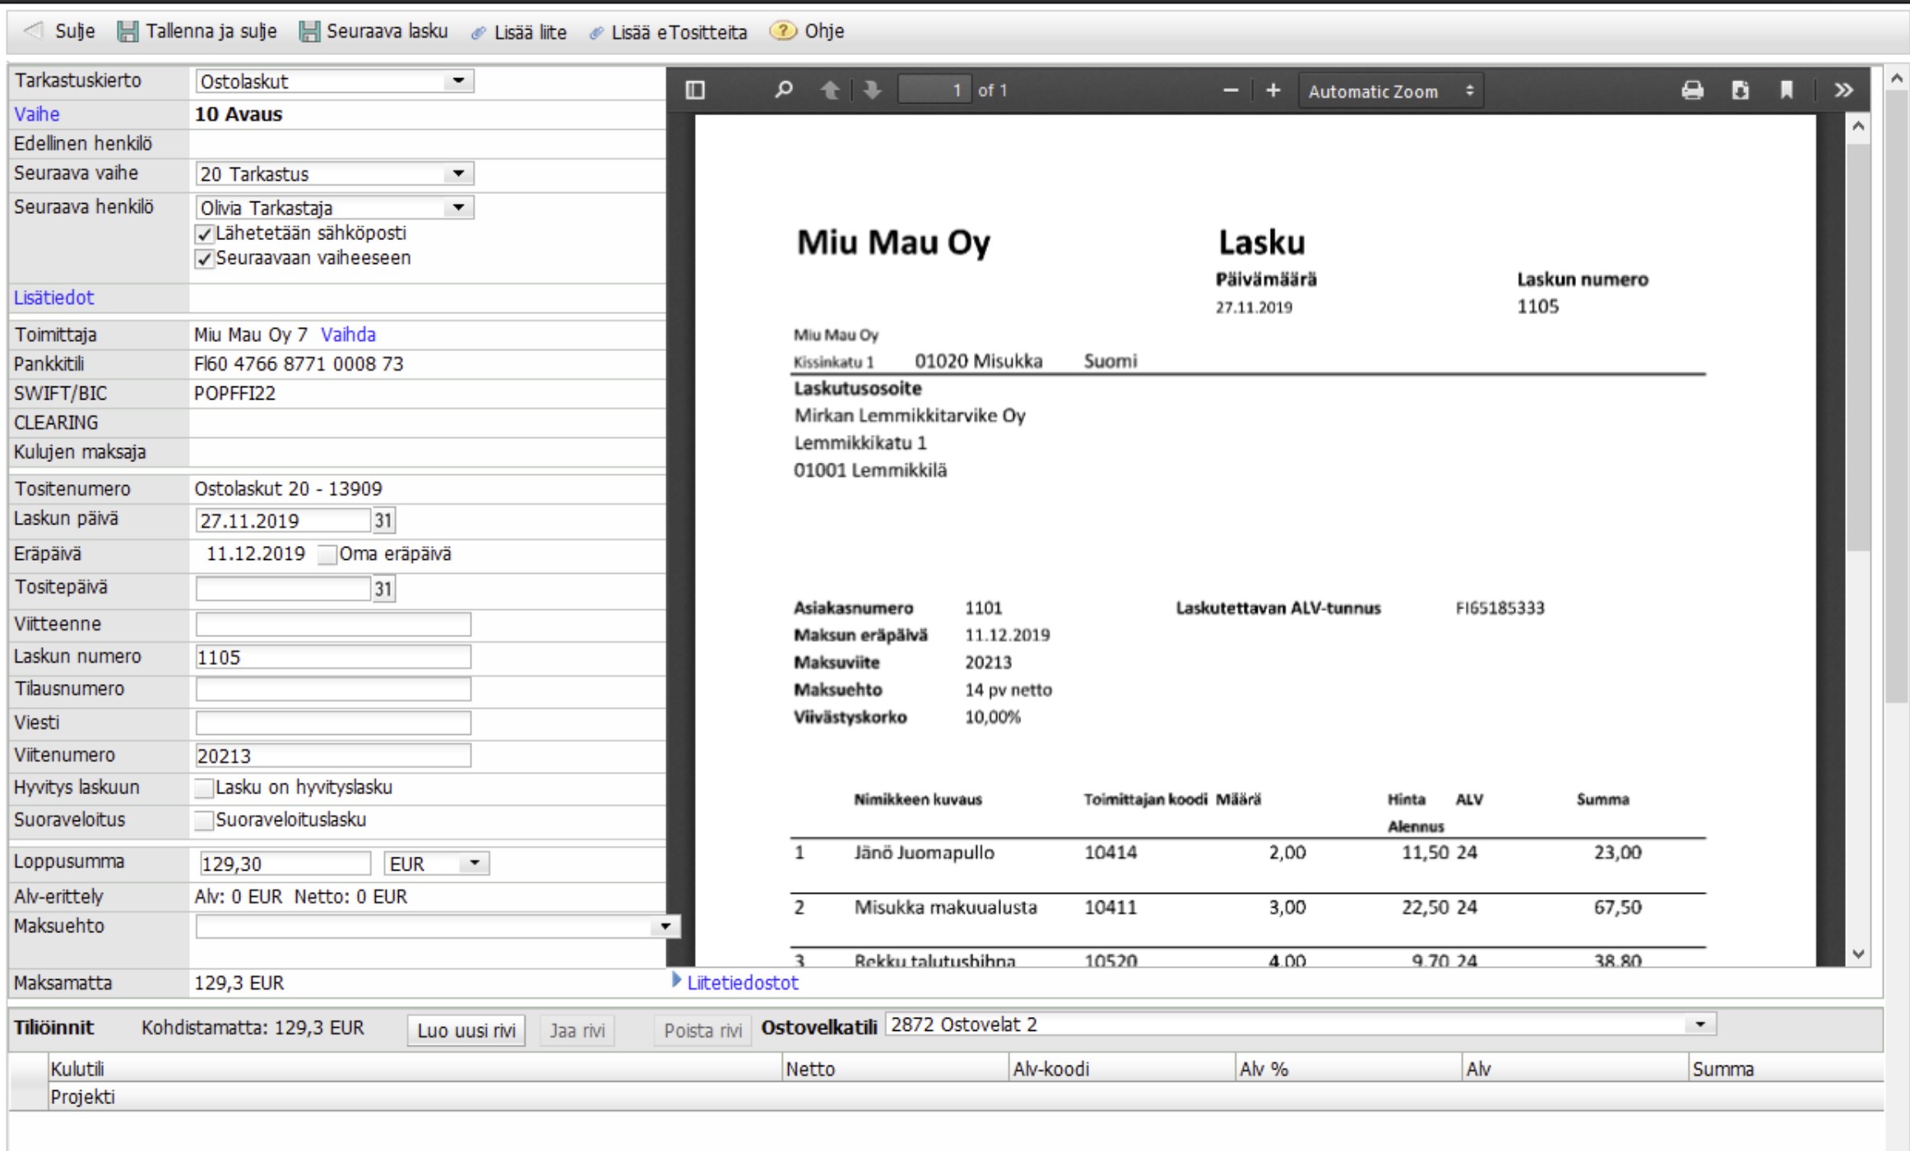
Task: Click the Lisää eTositteita paperclip icon
Action: (596, 33)
